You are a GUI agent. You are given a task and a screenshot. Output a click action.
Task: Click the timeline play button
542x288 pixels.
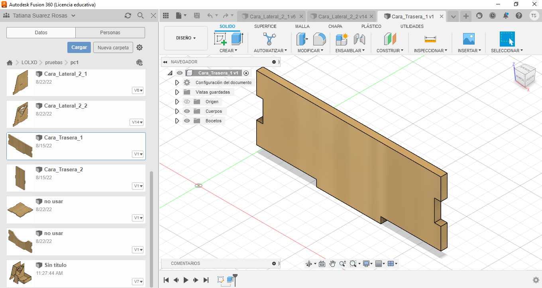[186, 280]
